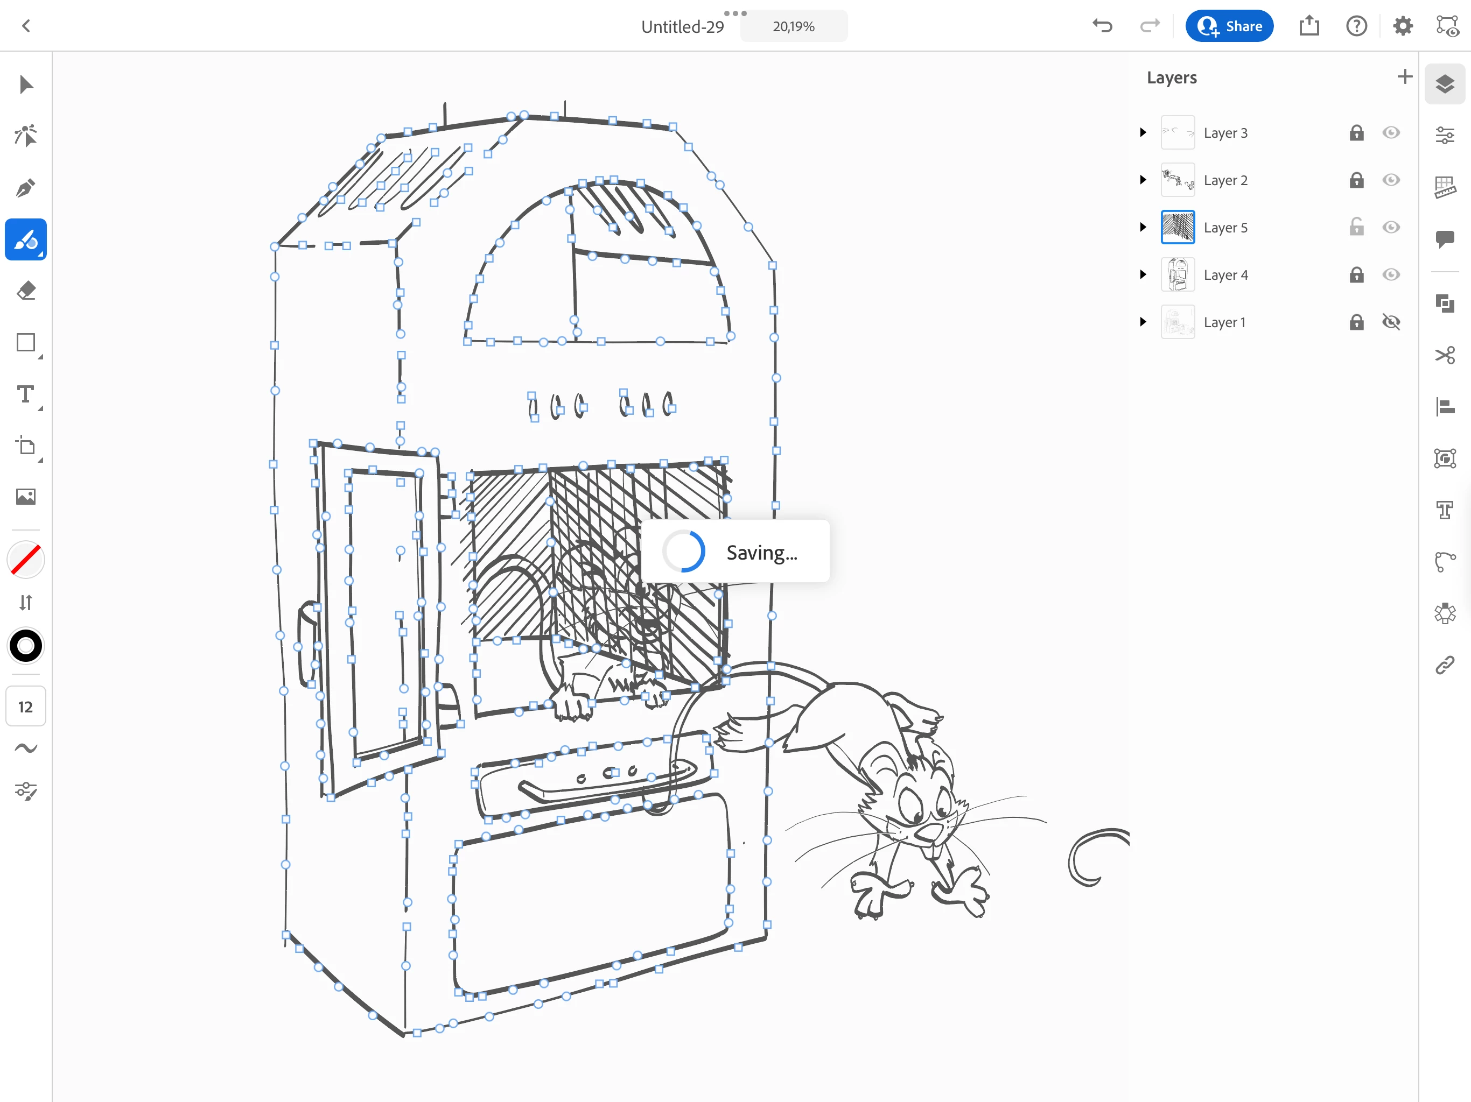
Task: Open the Properties panel icon
Action: click(1445, 136)
